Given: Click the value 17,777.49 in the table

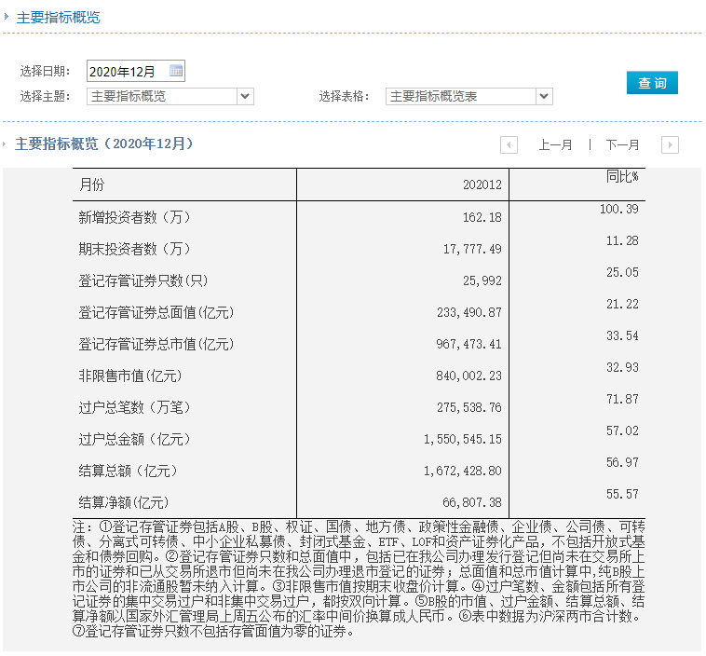Looking at the screenshot, I should tap(468, 249).
